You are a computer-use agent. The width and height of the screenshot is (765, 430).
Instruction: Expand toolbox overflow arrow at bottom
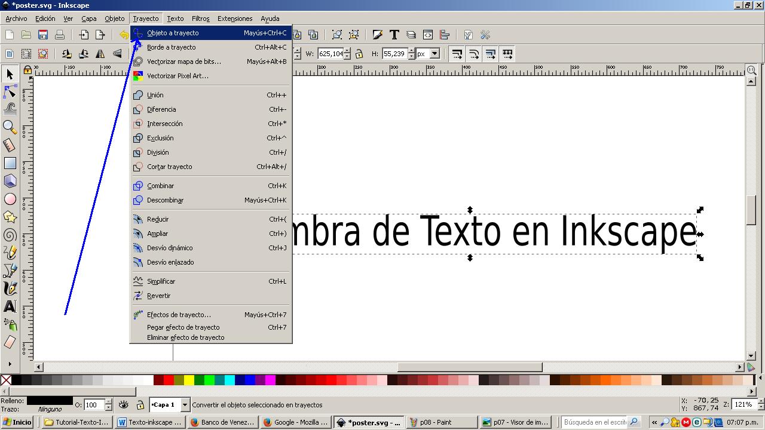coord(10,364)
